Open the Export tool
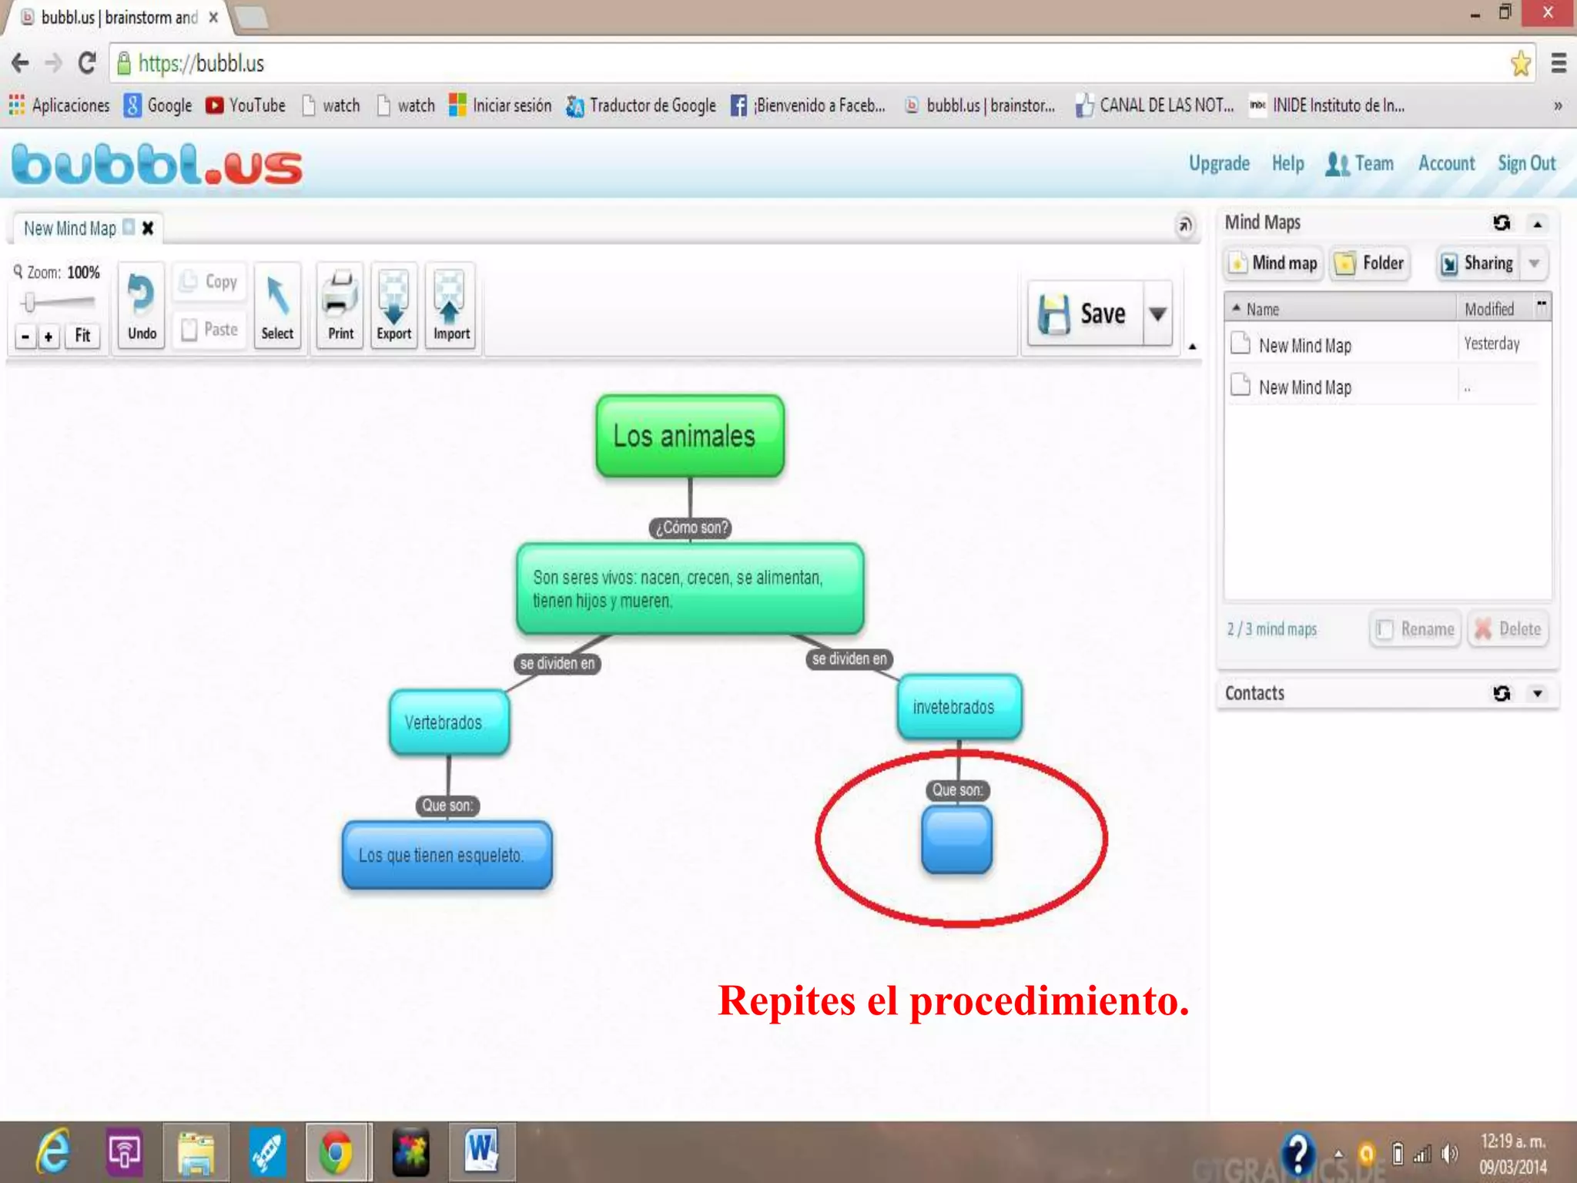The height and width of the screenshot is (1183, 1577). [393, 306]
